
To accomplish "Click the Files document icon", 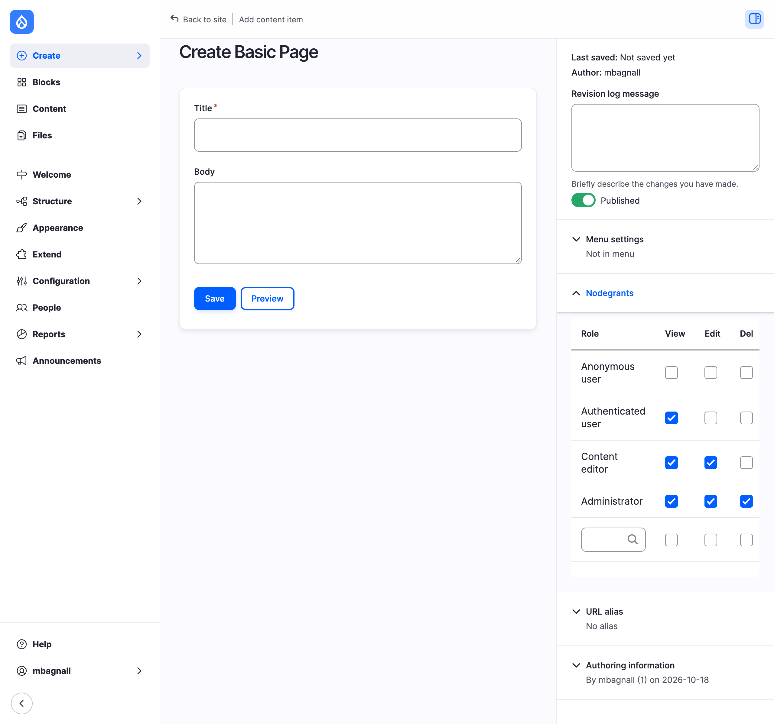I will click(x=22, y=135).
